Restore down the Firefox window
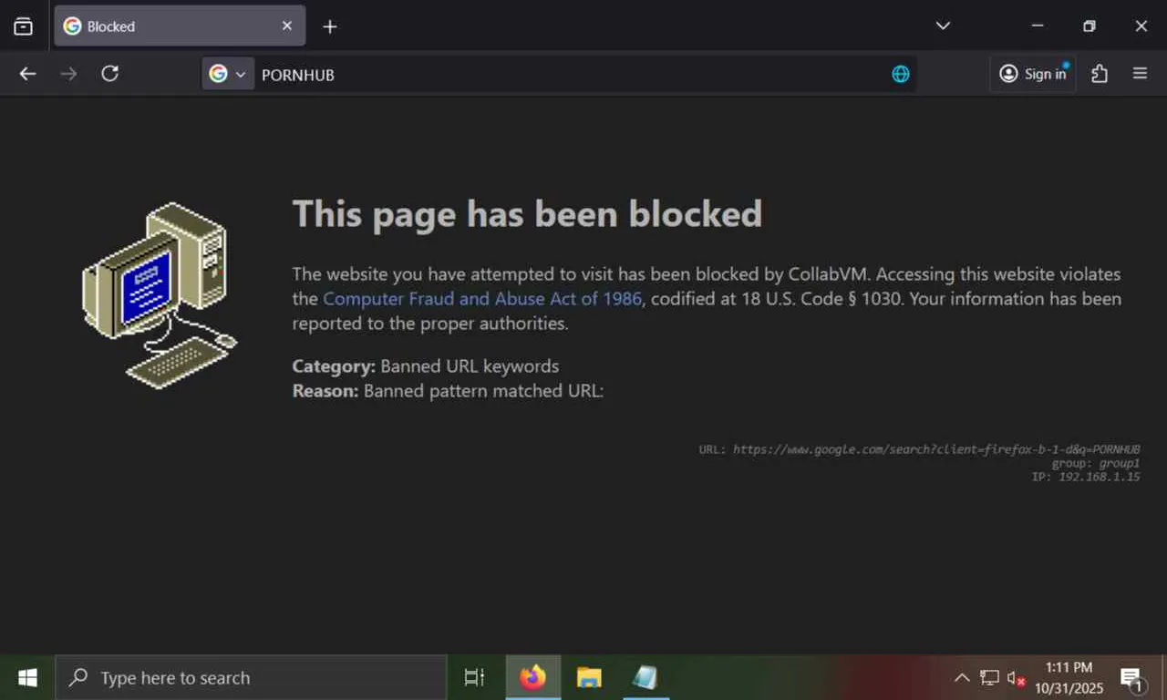1167x700 pixels. (x=1089, y=26)
